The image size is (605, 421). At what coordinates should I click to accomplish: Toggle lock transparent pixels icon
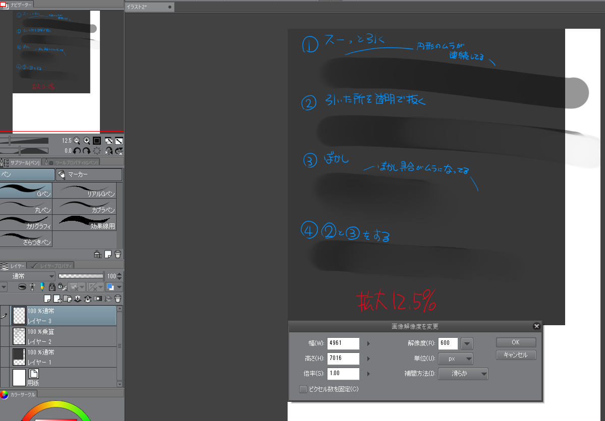pos(62,287)
